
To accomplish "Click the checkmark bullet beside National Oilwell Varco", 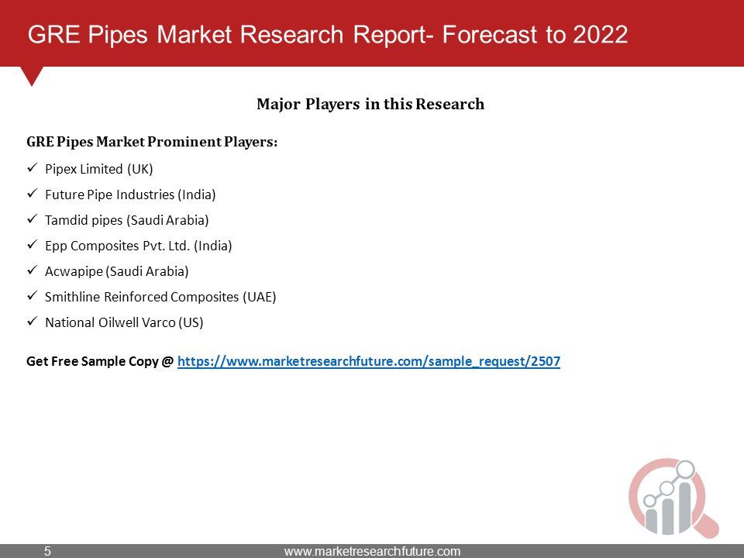I will tap(33, 322).
